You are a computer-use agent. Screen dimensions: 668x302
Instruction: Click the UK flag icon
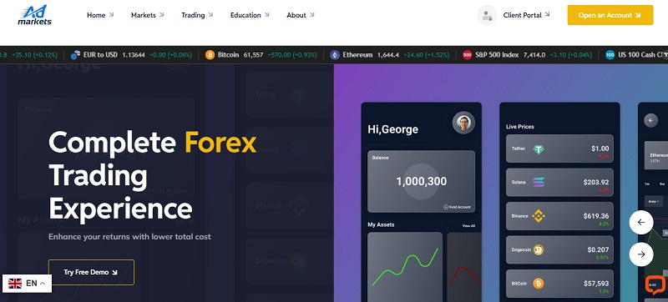[x=15, y=284]
